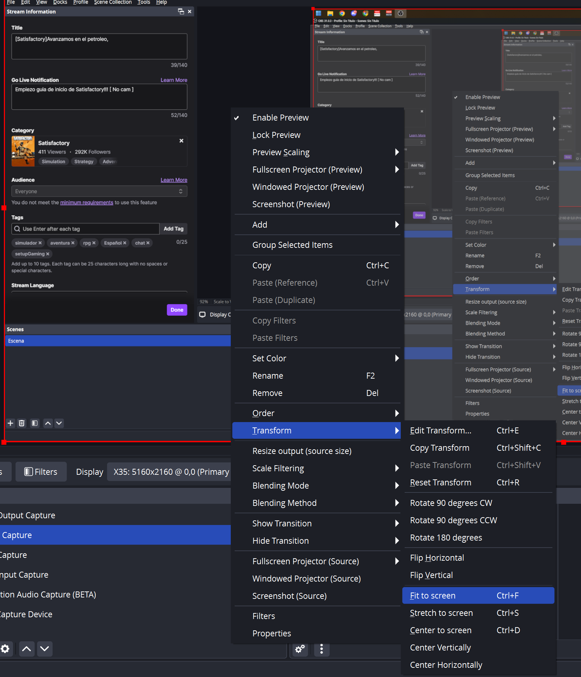Open the Docks menu
The height and width of the screenshot is (677, 581).
click(x=60, y=2)
